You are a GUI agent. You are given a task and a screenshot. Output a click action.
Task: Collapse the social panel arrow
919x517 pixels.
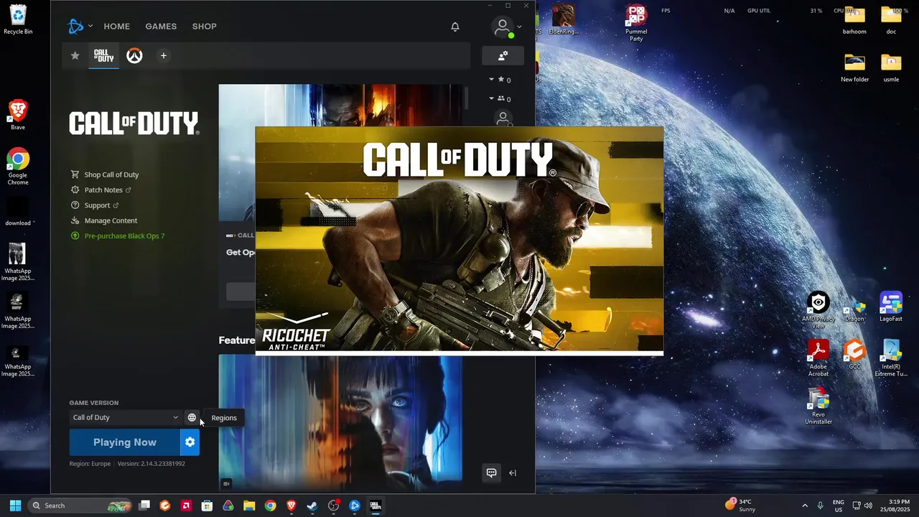[x=513, y=472]
